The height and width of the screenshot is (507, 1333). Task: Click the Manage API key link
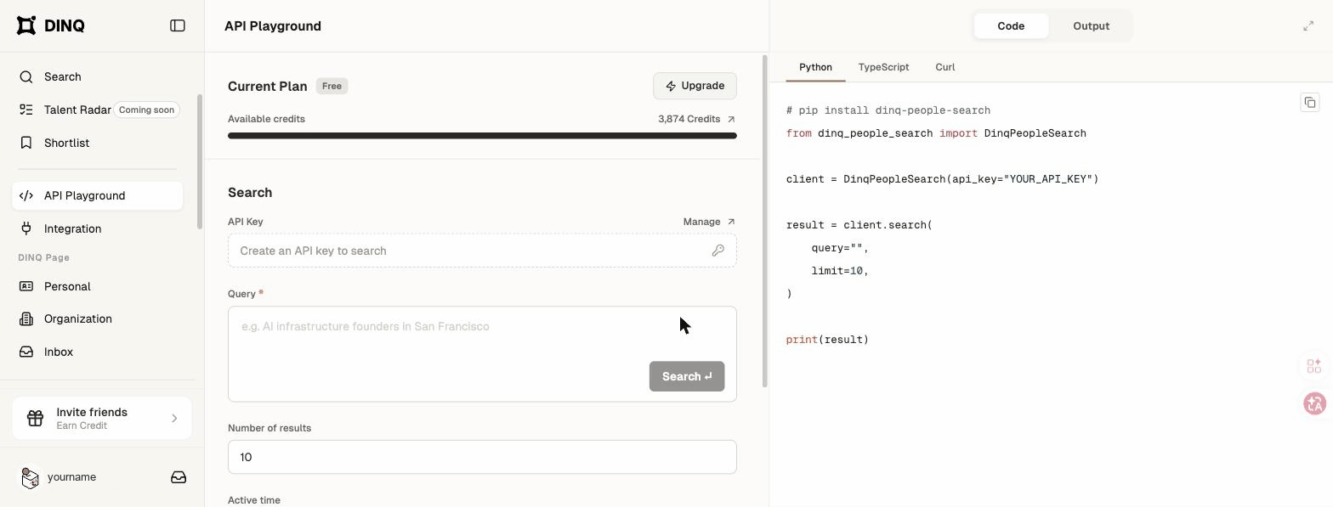pos(709,222)
